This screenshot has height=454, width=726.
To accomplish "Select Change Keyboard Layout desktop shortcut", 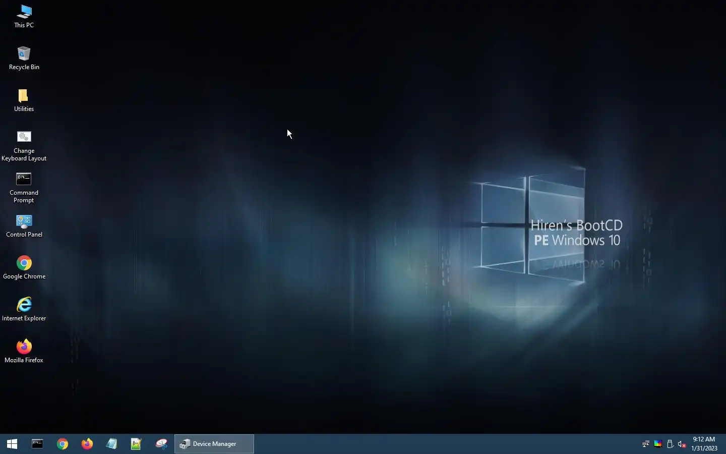I will click(24, 146).
